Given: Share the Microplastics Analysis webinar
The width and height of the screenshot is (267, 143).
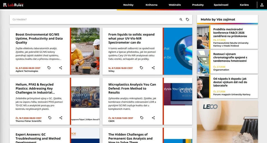Looking at the screenshot, I should pos(153,118).
